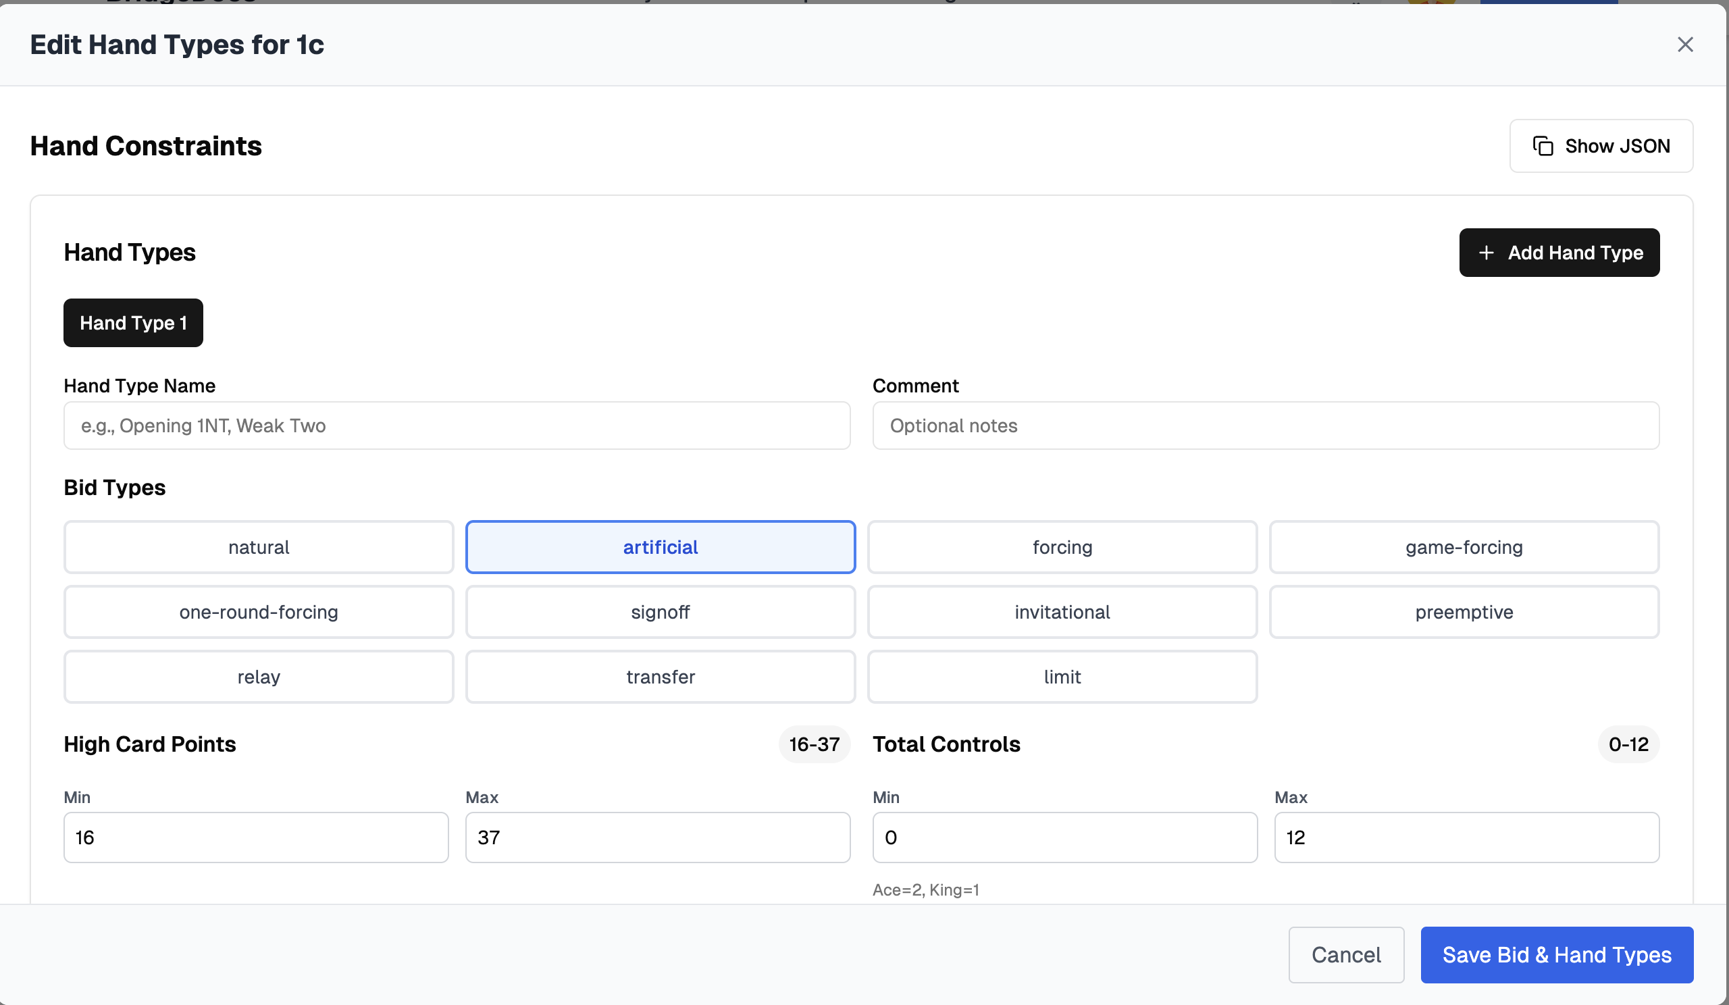The width and height of the screenshot is (1729, 1005).
Task: Click the Hand Type Name field
Action: [457, 426]
